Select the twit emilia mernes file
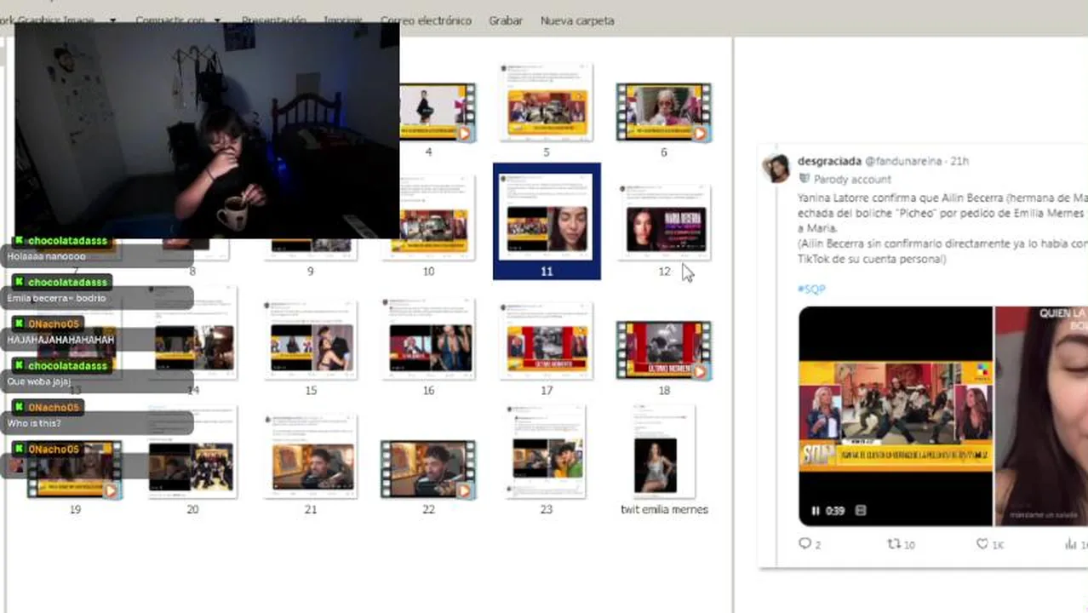The width and height of the screenshot is (1088, 613). (664, 453)
